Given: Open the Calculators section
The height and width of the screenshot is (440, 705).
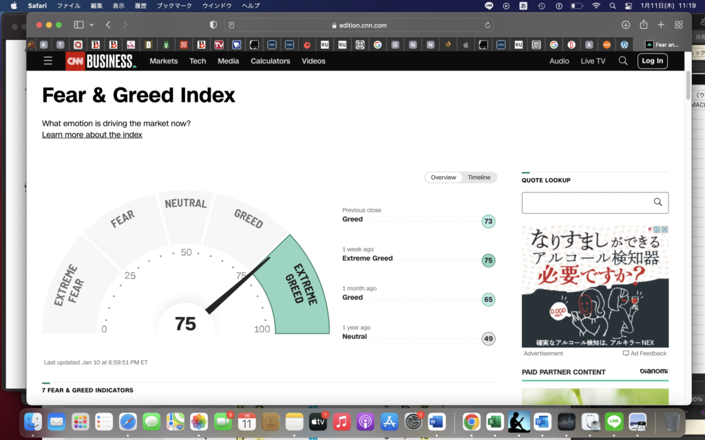Looking at the screenshot, I should click(x=270, y=60).
